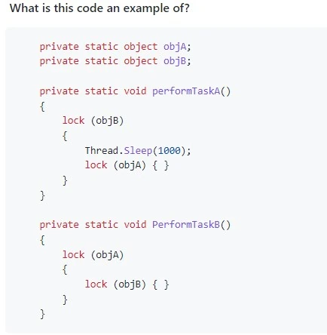
Task: Click the Thread.Sleep(1000) call
Action: click(138, 151)
